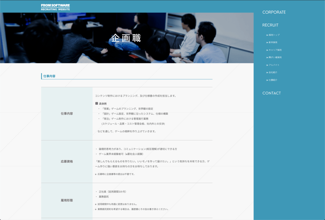Click the 業務委託 list item
Viewport: 325px width, 220px height.
pos(104,197)
